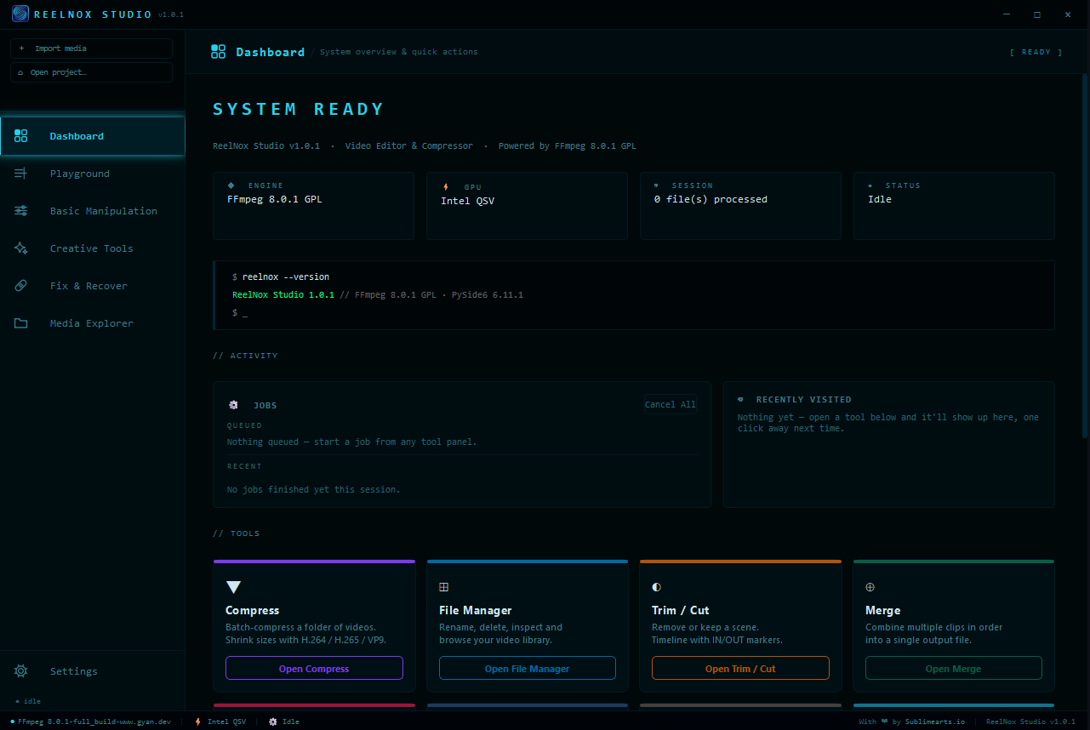
Task: Click 'System overview & quick actions' subtitle
Action: tap(399, 52)
